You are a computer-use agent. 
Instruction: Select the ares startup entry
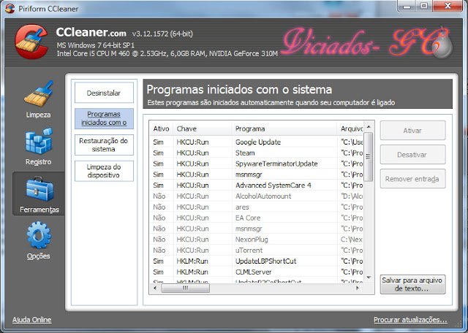[x=257, y=207]
